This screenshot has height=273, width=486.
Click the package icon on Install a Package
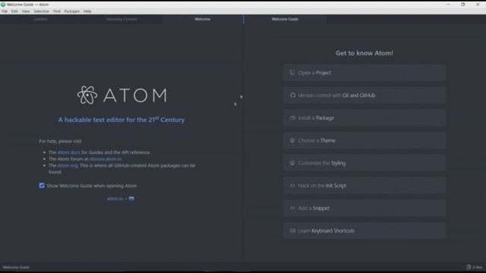(x=292, y=118)
